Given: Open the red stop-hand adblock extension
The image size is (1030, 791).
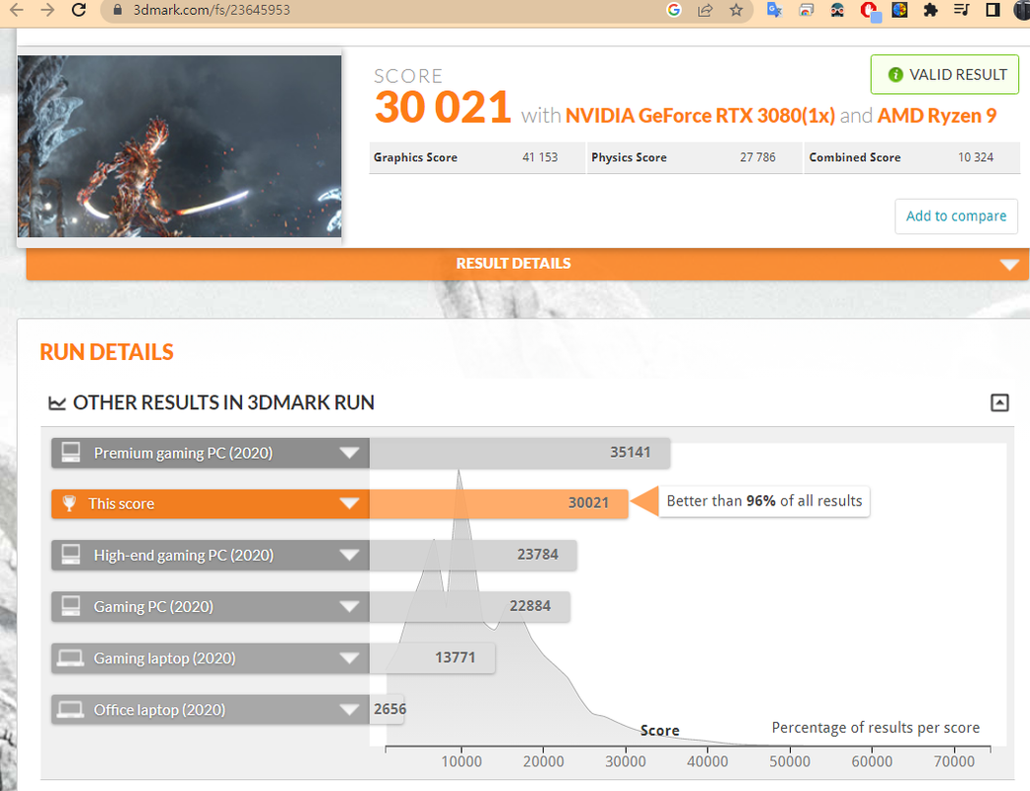Looking at the screenshot, I should click(869, 11).
